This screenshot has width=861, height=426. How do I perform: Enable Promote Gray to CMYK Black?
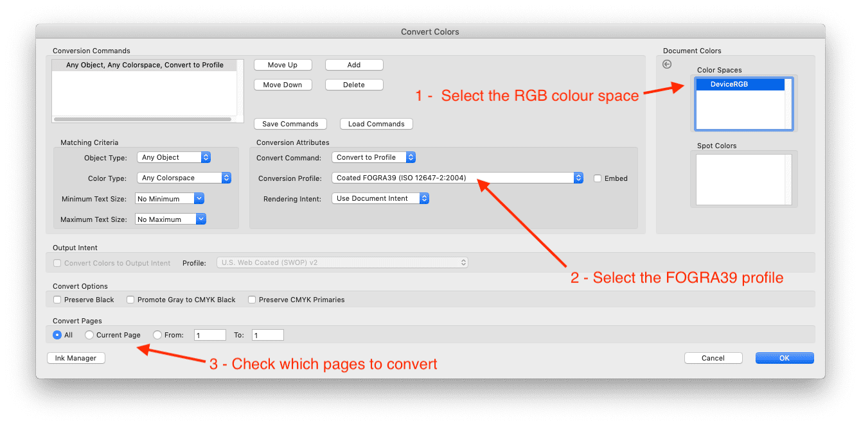click(130, 300)
